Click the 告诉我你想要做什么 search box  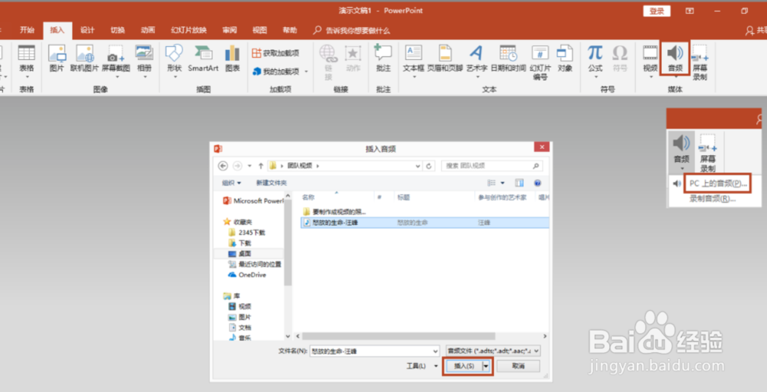click(358, 31)
